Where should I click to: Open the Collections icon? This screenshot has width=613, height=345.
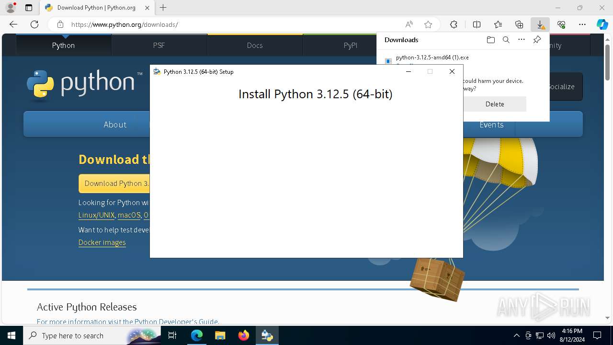point(519,24)
